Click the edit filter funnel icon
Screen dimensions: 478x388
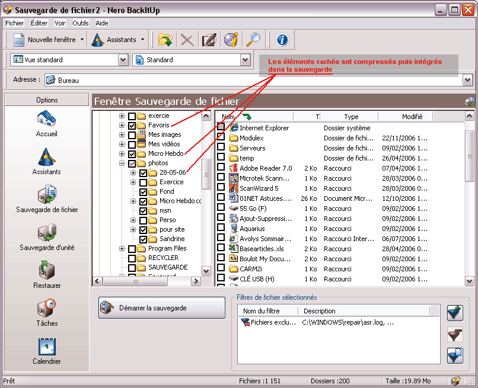click(455, 356)
